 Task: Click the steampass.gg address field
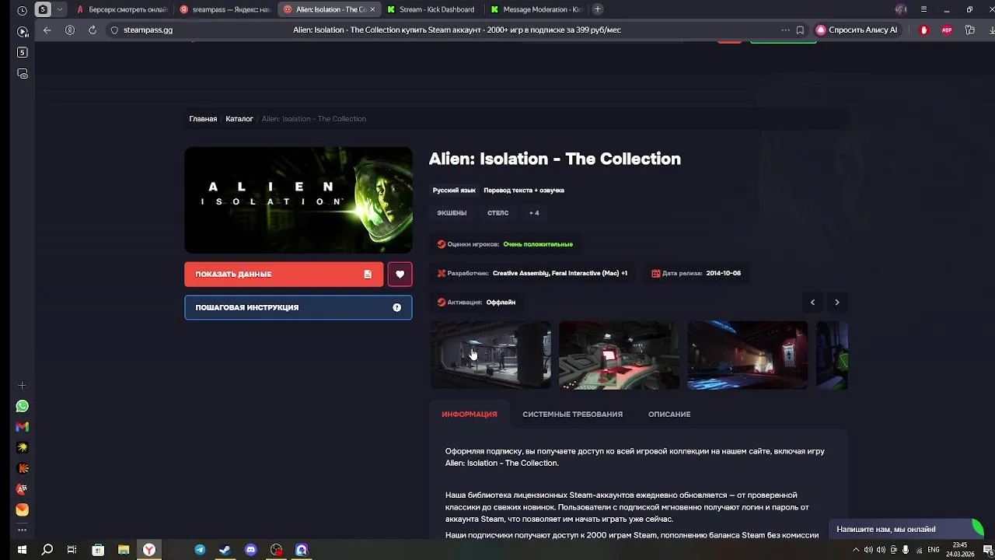tap(148, 30)
